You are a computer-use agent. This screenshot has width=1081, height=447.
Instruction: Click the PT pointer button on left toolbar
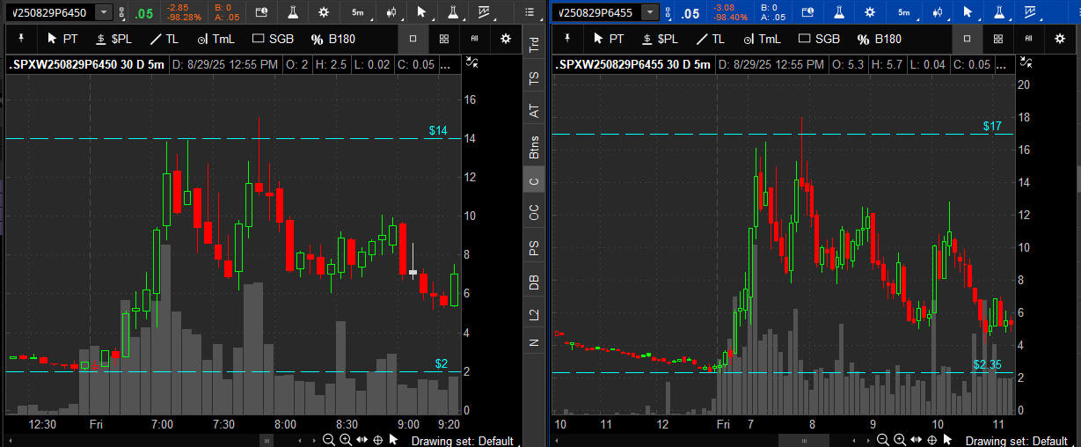[x=64, y=39]
